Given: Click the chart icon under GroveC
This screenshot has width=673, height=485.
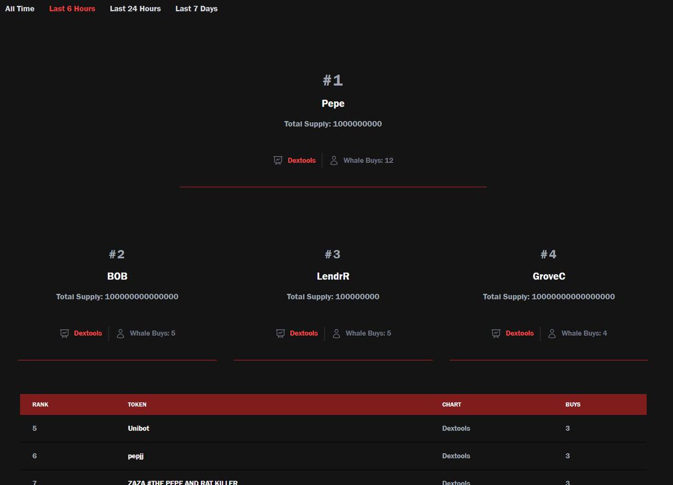Looking at the screenshot, I should [x=496, y=333].
